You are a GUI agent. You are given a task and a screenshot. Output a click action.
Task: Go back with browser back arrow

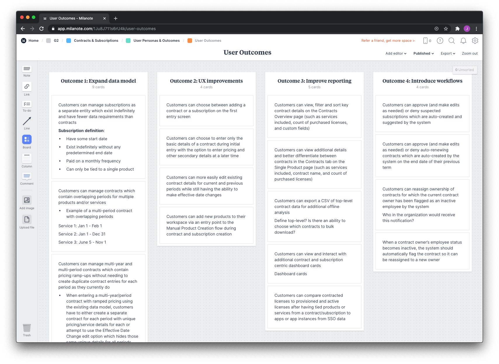[23, 29]
